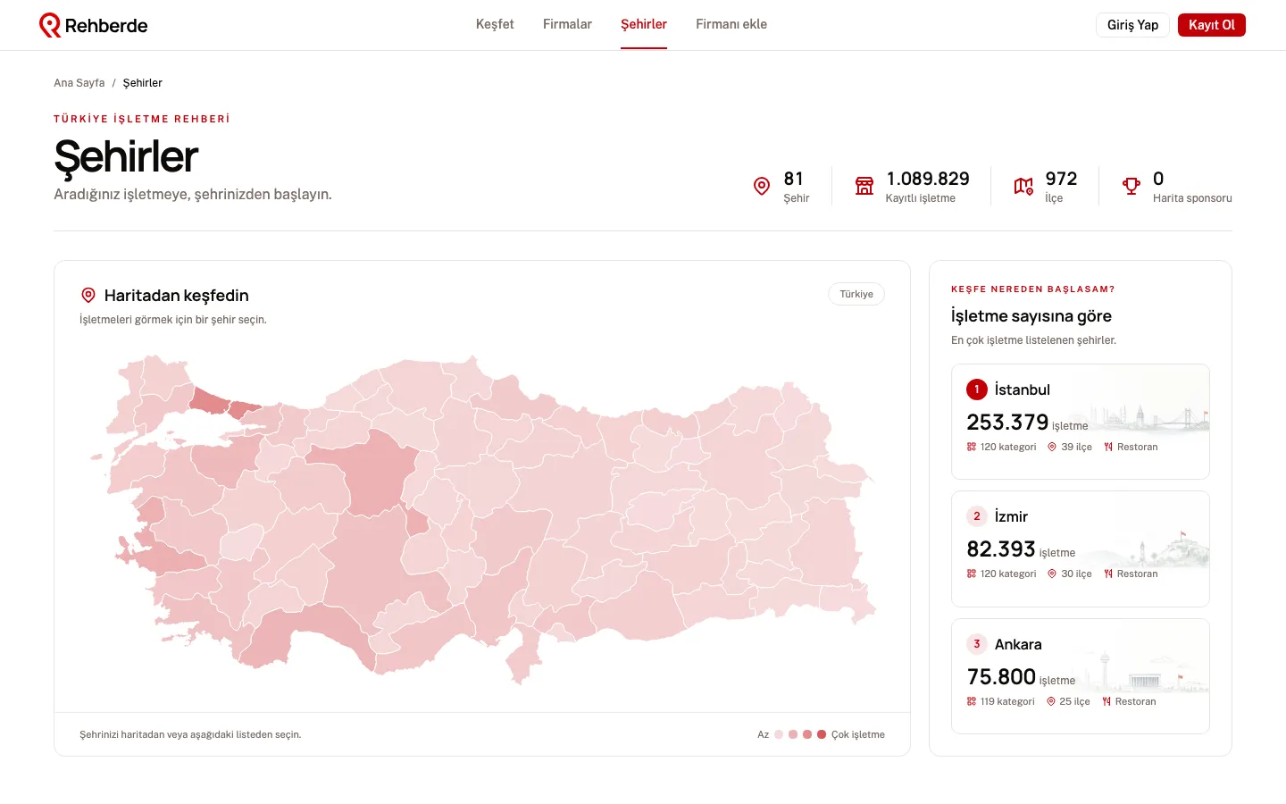Screen dimensions: 1286x804
Task: Click the restaurant icon on the Ankara card
Action: click(1106, 701)
